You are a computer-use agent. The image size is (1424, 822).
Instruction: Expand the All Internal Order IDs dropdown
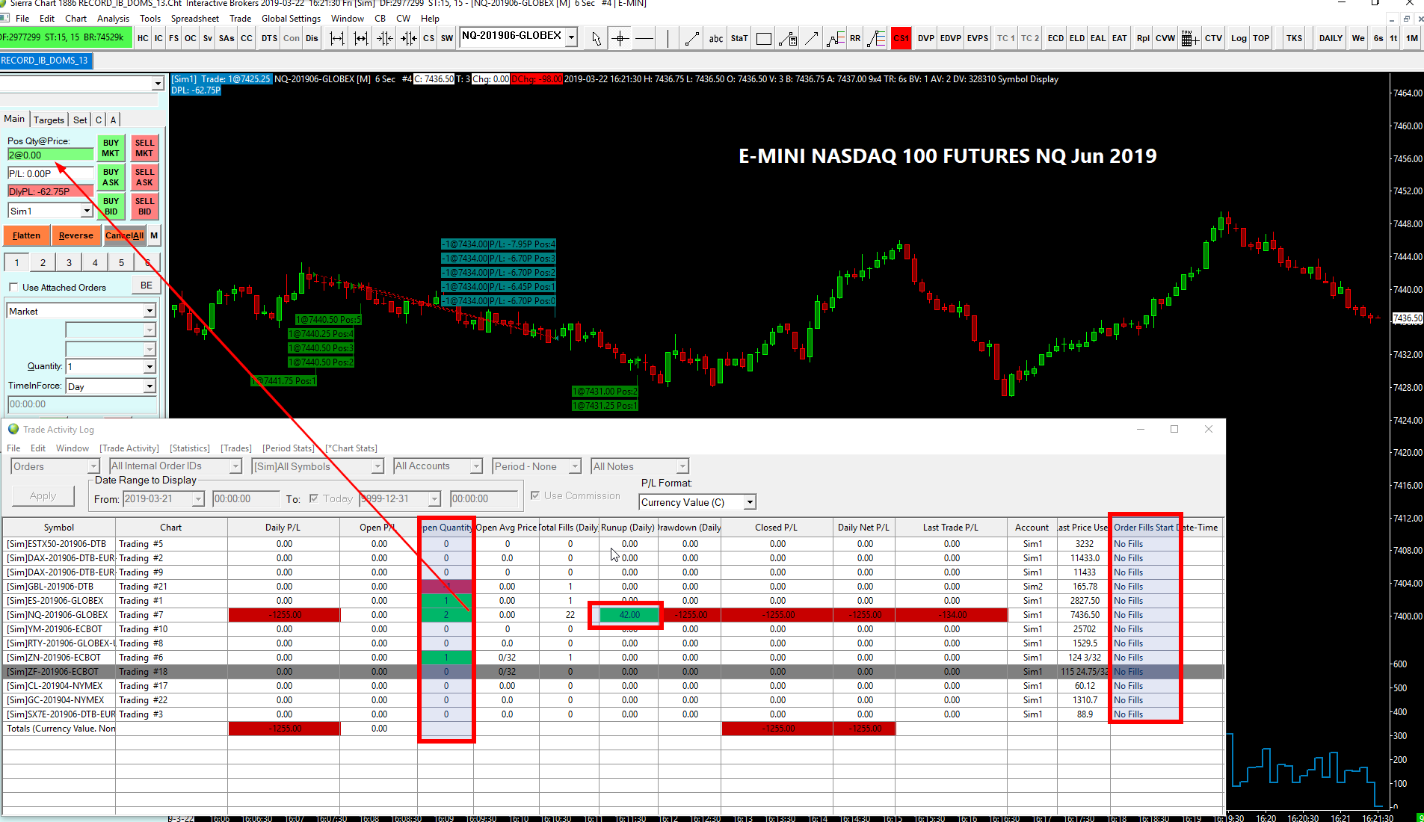coord(235,466)
